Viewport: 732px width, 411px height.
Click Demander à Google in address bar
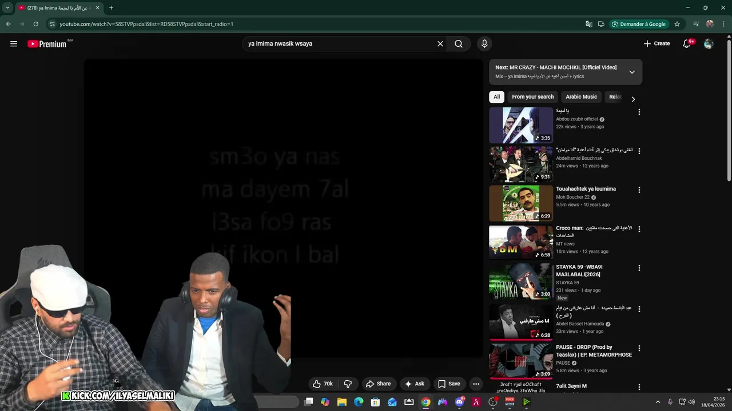pos(639,24)
